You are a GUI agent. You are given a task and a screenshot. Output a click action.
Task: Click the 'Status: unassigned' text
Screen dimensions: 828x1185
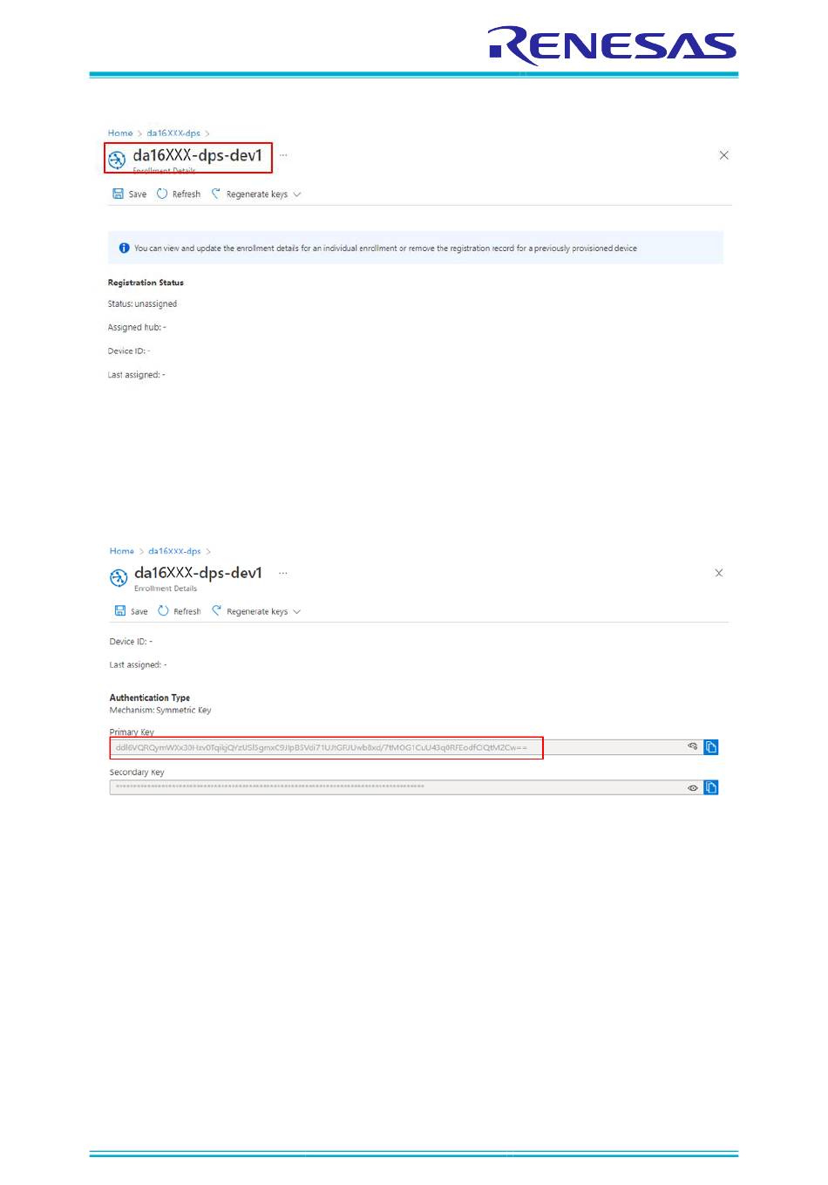click(142, 304)
